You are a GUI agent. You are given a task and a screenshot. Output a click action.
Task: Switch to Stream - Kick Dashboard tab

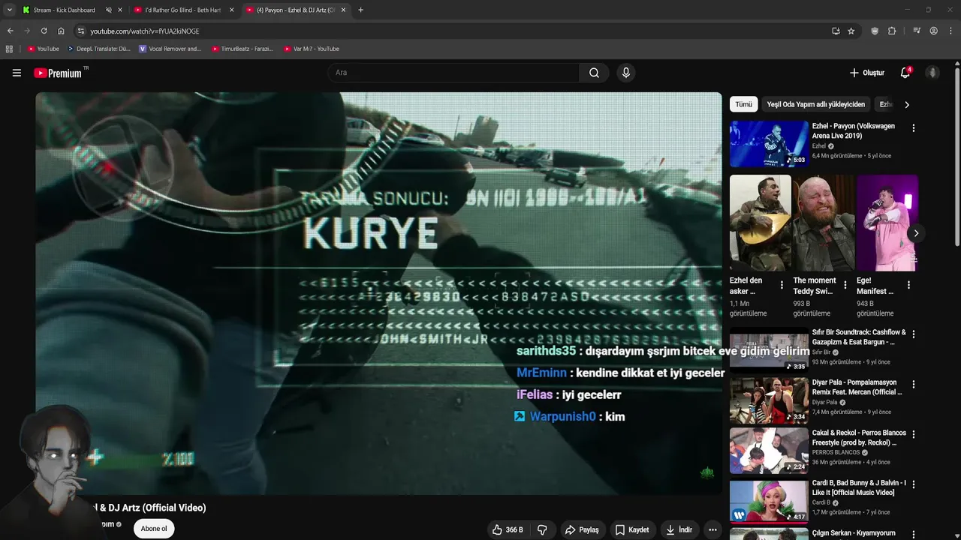(x=65, y=10)
